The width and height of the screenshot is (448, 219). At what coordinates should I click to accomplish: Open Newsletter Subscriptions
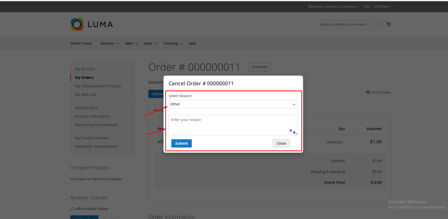(x=96, y=146)
